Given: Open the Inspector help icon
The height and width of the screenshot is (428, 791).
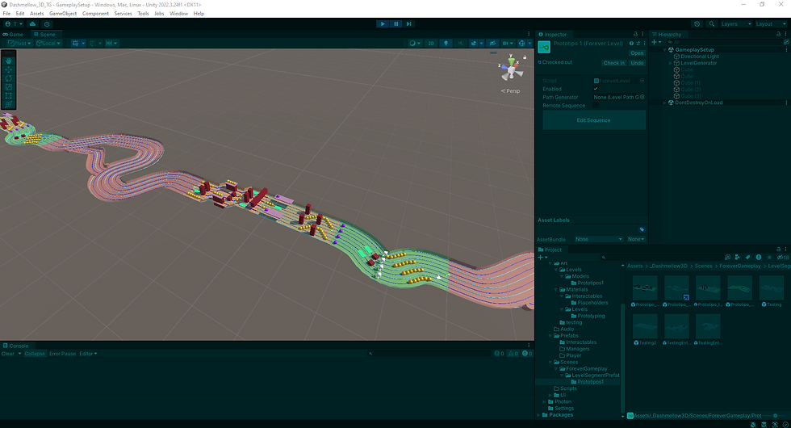Looking at the screenshot, I should [x=631, y=44].
